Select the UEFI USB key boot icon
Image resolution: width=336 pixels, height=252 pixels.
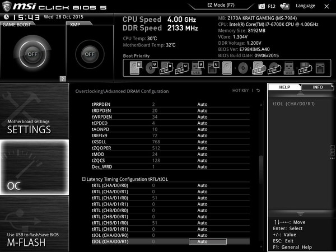[x=197, y=68]
